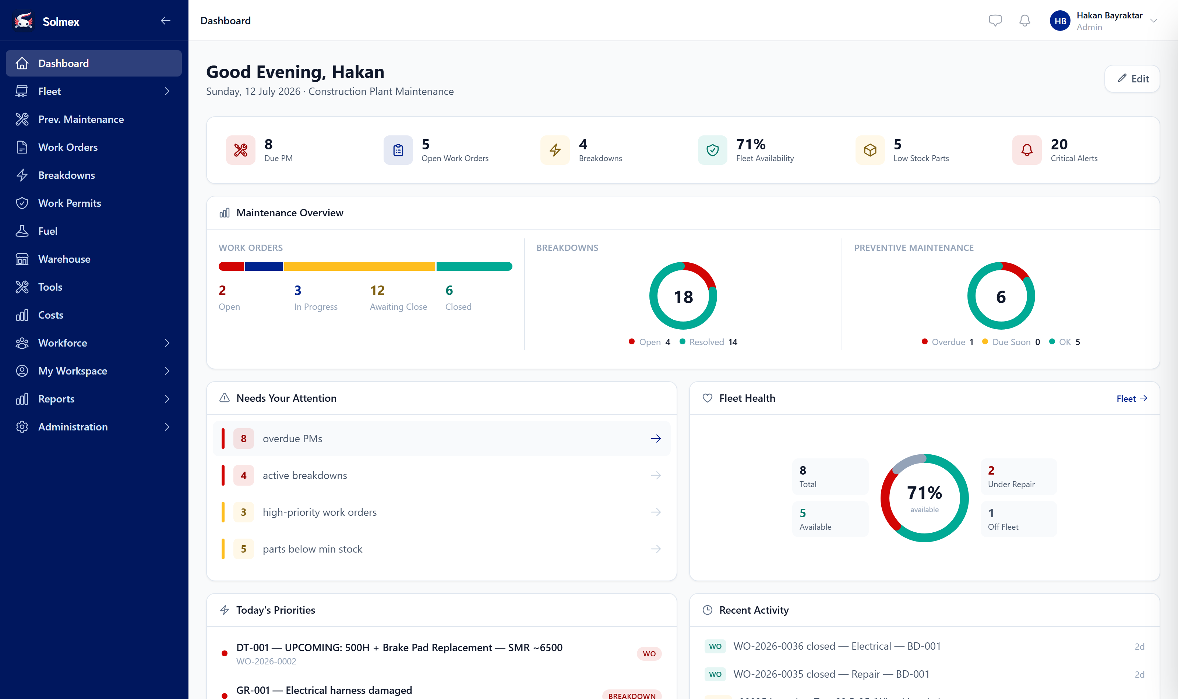Open Breakdowns in sidebar
The height and width of the screenshot is (699, 1178).
pos(93,175)
